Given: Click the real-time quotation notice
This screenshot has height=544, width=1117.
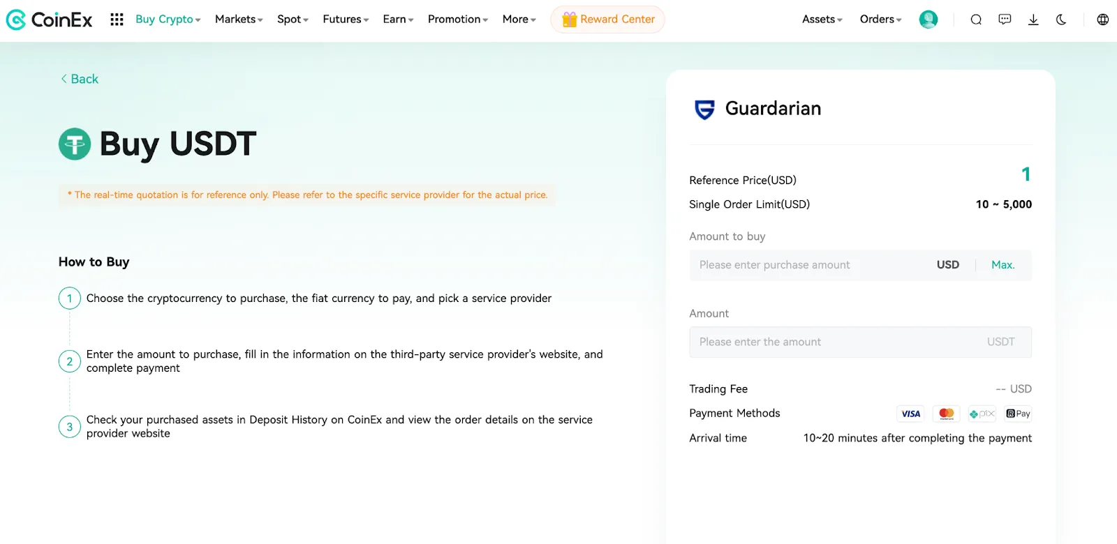Looking at the screenshot, I should pyautogui.click(x=307, y=195).
